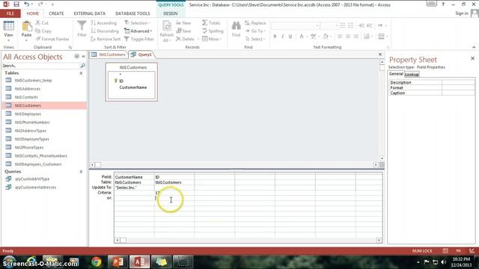The height and width of the screenshot is (269, 479).
Task: Open tblAddresses table in navigation pane
Action: pyautogui.click(x=28, y=89)
